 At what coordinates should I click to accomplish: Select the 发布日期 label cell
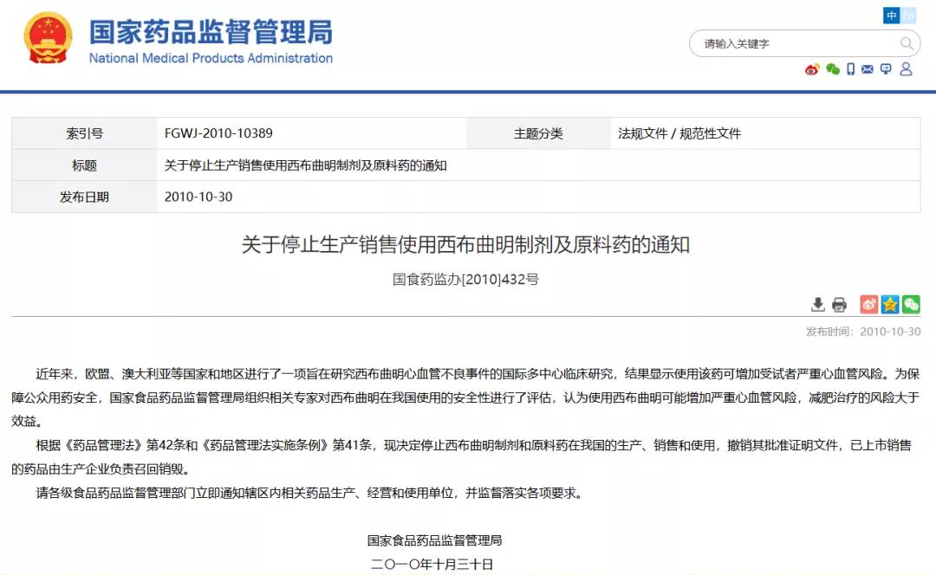84,197
